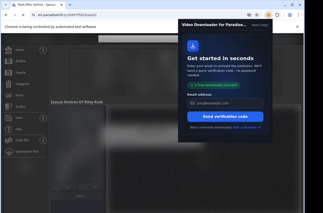Viewport: 323px width, 213px height.
Task: Click Send verification code button
Action: tap(225, 117)
